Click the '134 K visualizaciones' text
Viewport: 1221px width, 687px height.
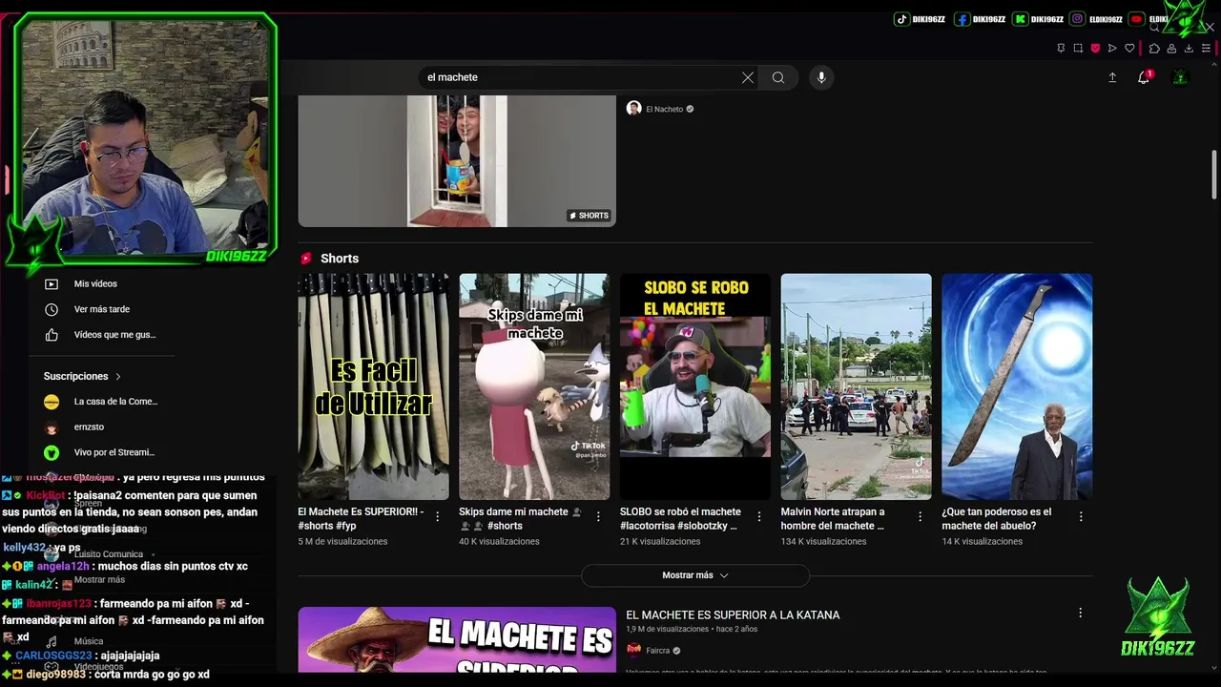(824, 542)
